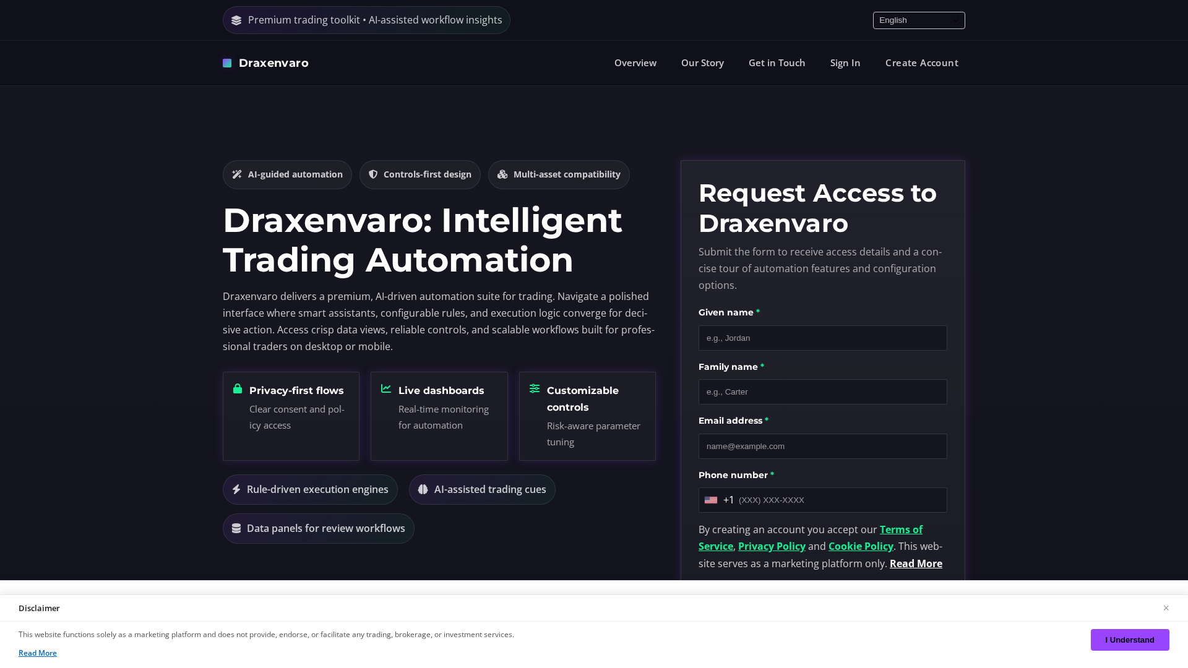Focus the Family name input field
Screen dimensions: 1188x668
pos(822,392)
